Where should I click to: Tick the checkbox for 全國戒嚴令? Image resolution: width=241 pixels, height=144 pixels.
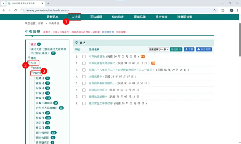[x=84, y=77]
